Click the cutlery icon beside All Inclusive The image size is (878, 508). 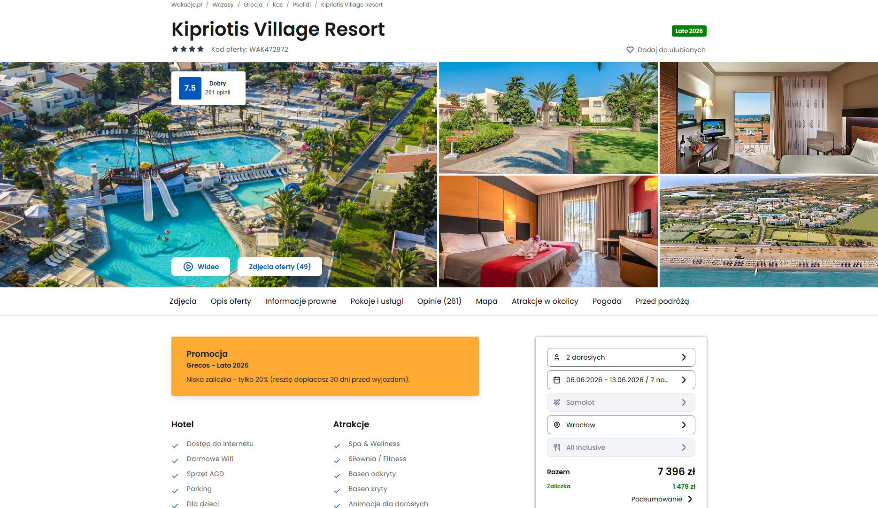pos(557,447)
